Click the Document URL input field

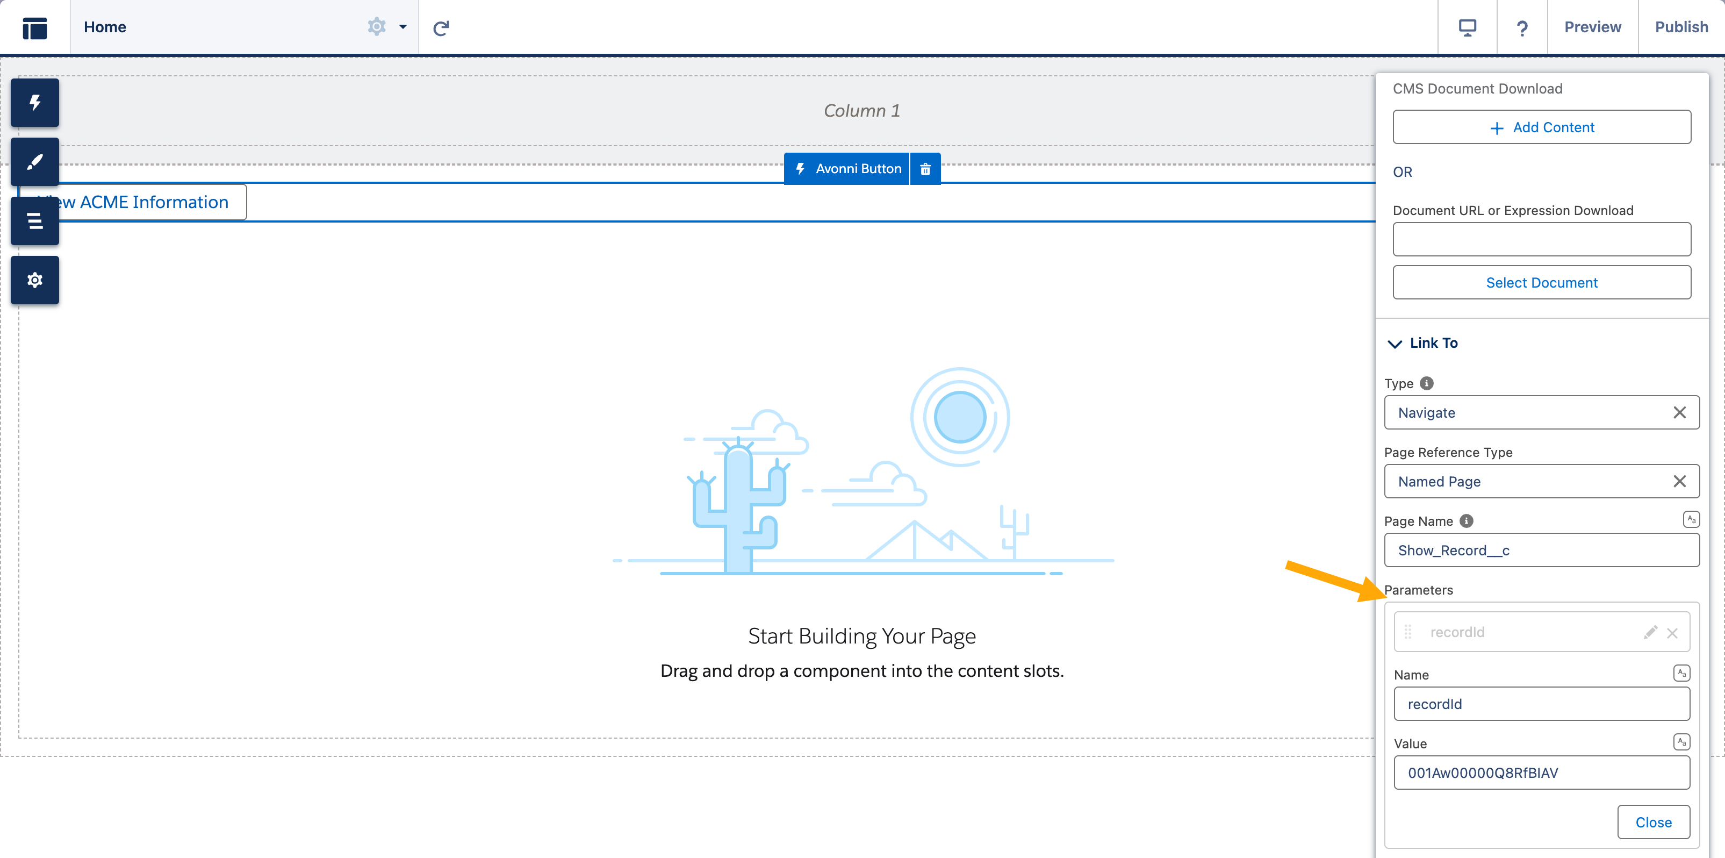click(x=1541, y=239)
